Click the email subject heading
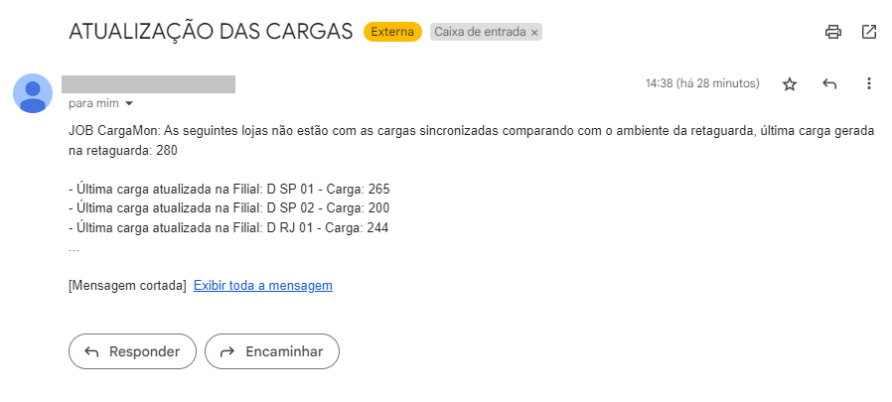 point(211,32)
